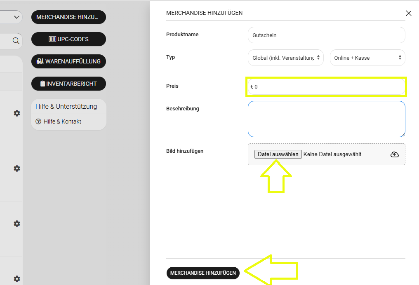Open the 'Online + Kasse' dropdown
Viewport: 419px width, 285px height.
click(367, 58)
